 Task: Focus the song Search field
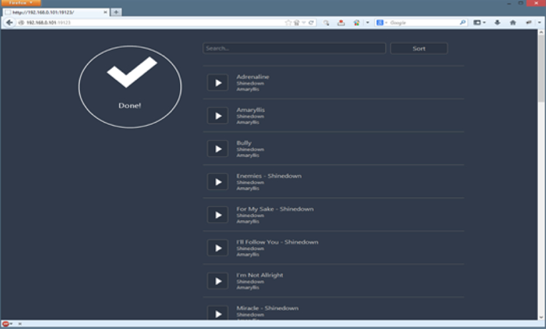pyautogui.click(x=294, y=48)
